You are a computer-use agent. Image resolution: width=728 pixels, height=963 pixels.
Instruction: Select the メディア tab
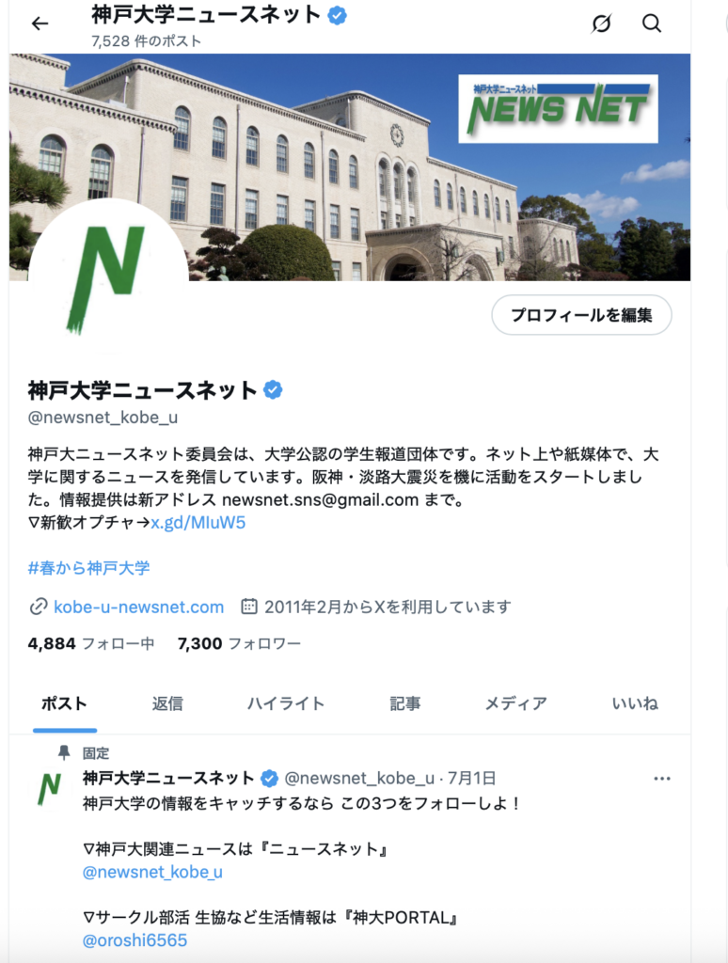point(516,703)
